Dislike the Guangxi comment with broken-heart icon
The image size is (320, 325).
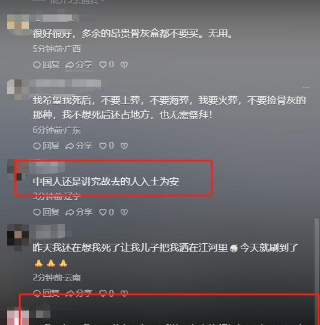click(124, 65)
